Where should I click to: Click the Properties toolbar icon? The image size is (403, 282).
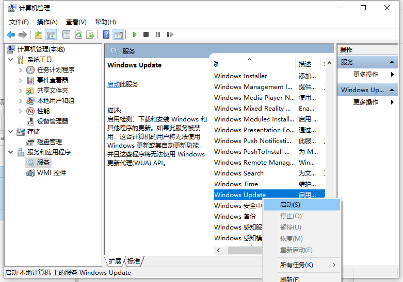(x=66, y=34)
